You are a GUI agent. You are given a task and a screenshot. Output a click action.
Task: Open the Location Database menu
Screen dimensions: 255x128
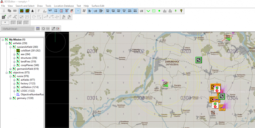(64, 6)
